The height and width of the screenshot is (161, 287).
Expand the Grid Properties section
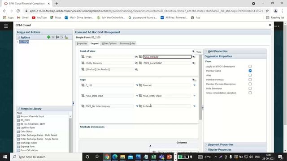[206, 51]
